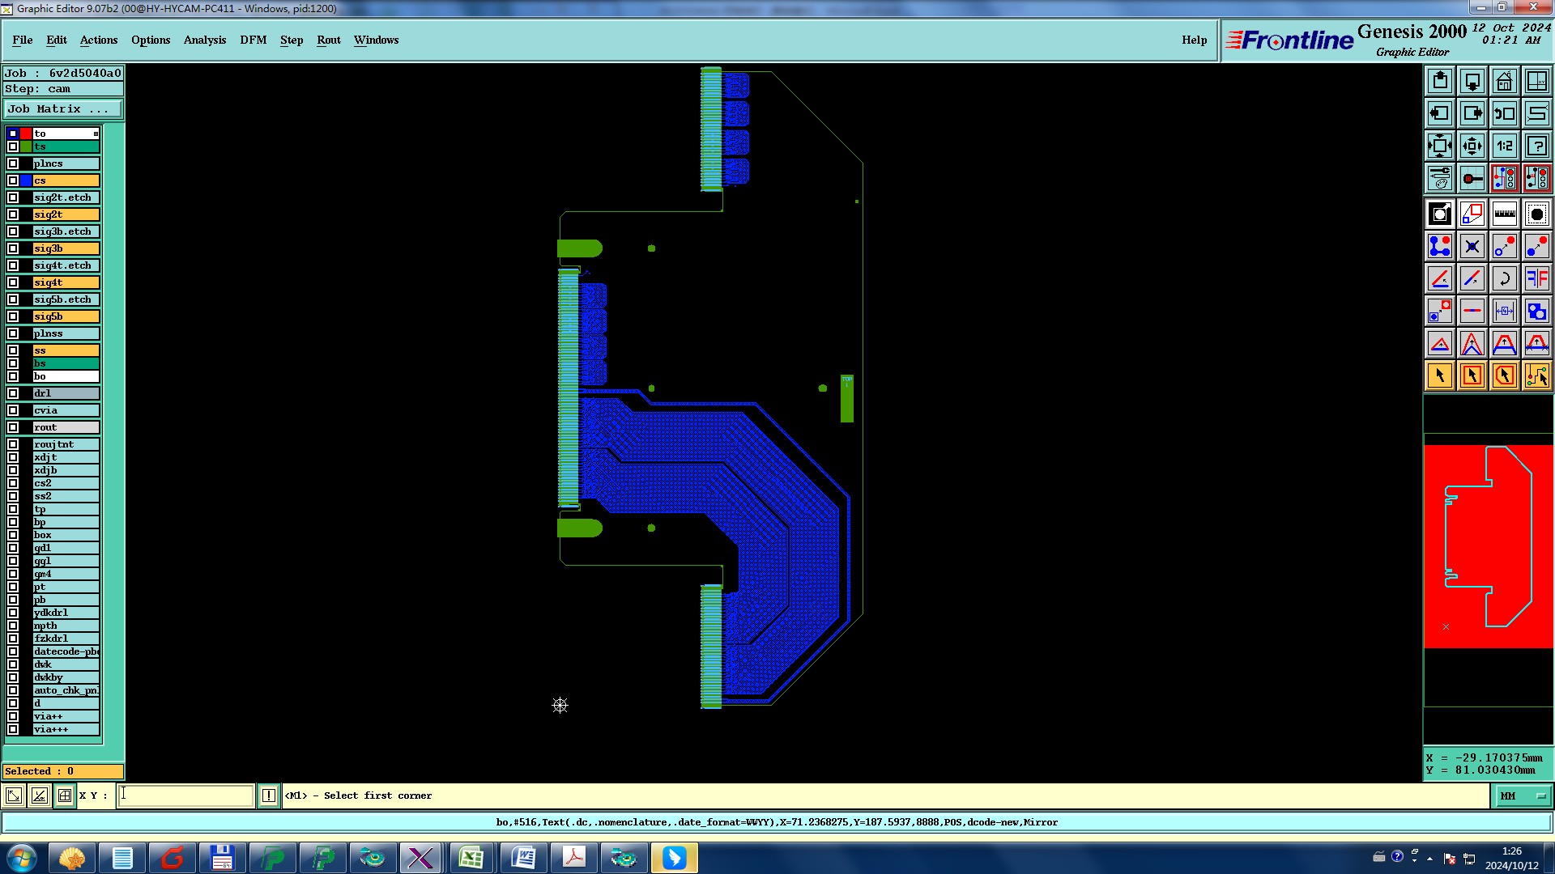Click the net selection pointer icon
The width and height of the screenshot is (1555, 874).
tap(1536, 376)
